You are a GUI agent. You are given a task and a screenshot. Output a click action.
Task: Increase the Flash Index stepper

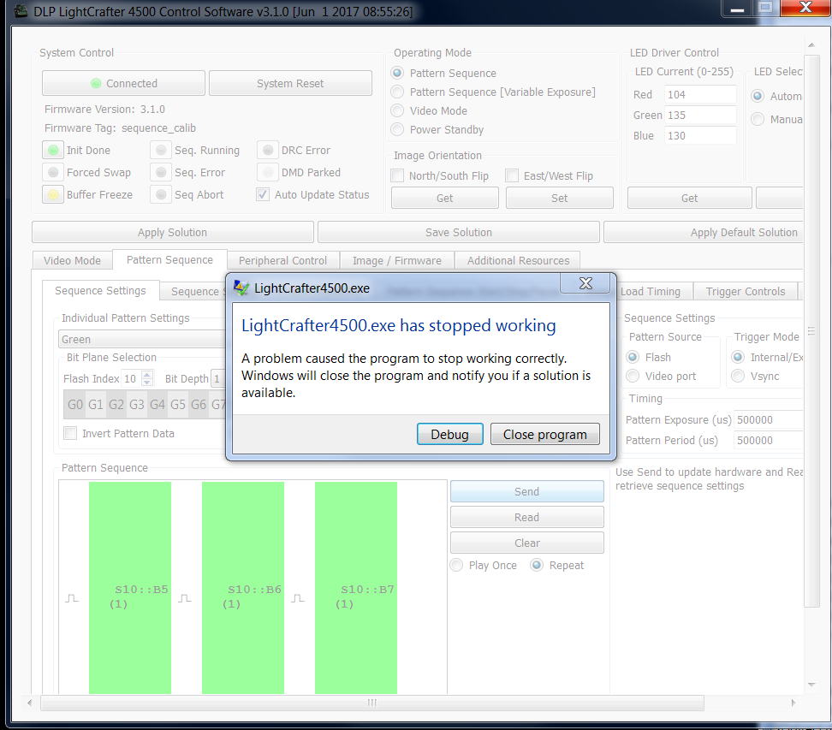coord(147,374)
